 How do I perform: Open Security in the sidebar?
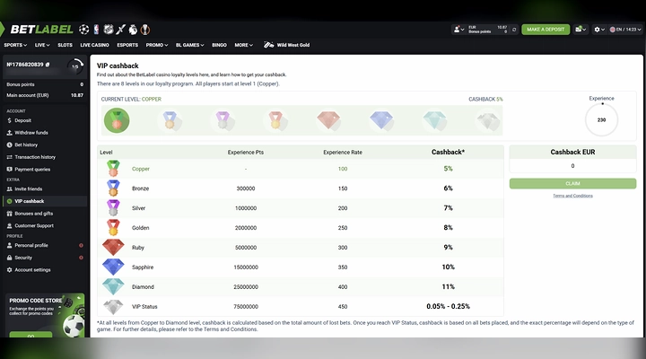45,258
